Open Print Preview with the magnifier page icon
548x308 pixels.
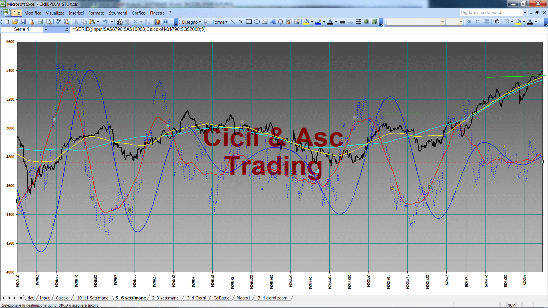tap(49, 22)
